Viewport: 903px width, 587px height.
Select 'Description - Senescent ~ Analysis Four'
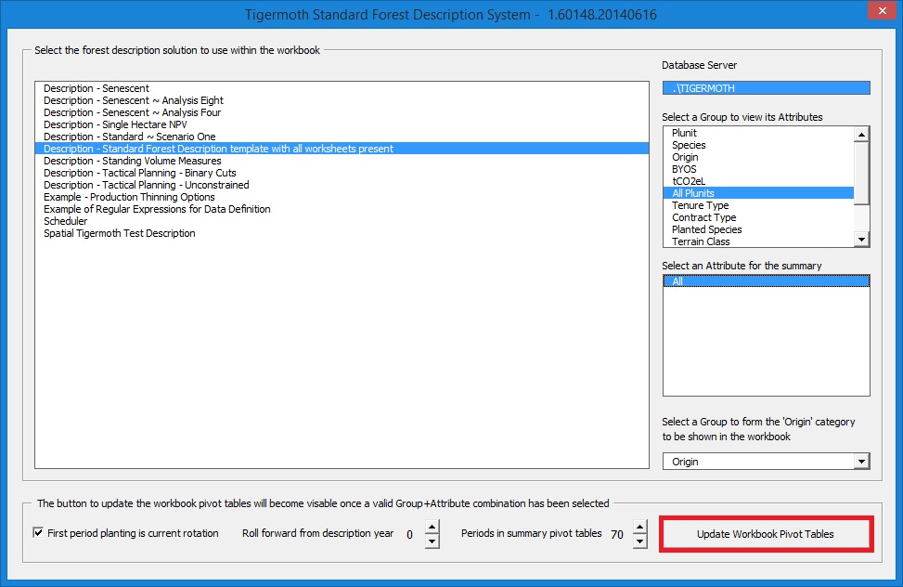click(342, 113)
